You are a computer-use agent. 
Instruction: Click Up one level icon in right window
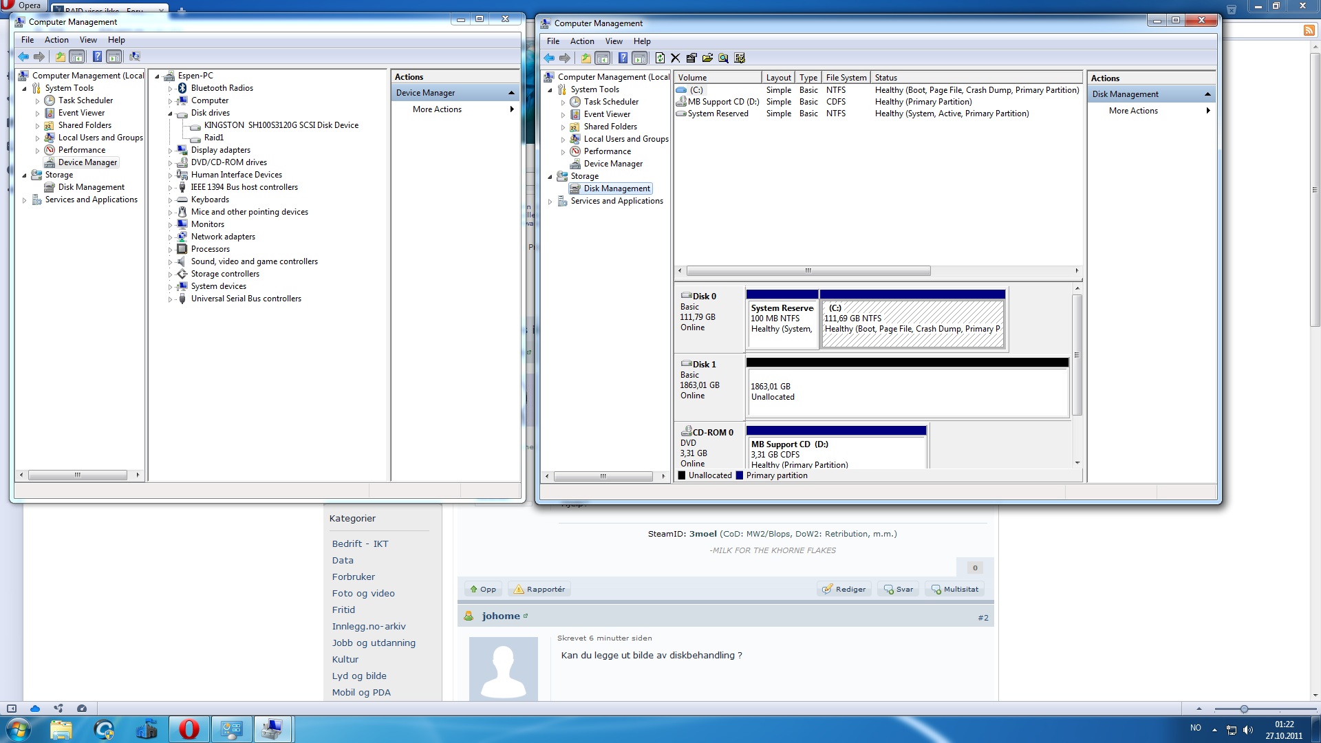click(586, 58)
